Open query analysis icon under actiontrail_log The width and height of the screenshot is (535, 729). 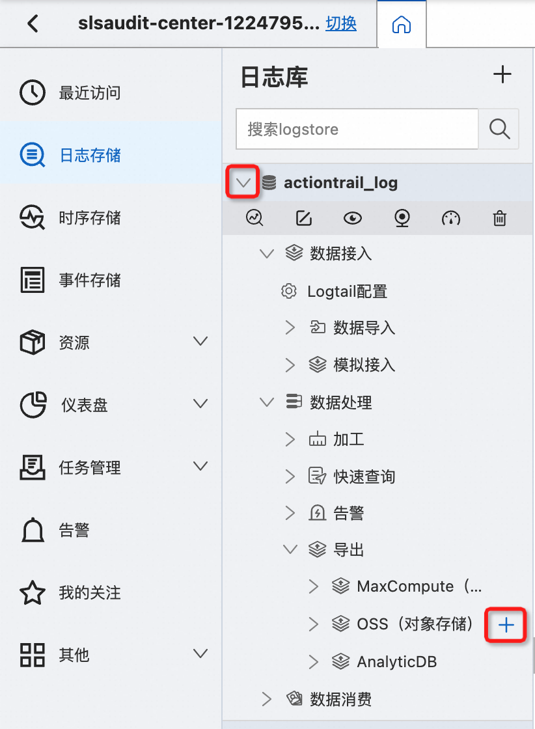point(254,217)
